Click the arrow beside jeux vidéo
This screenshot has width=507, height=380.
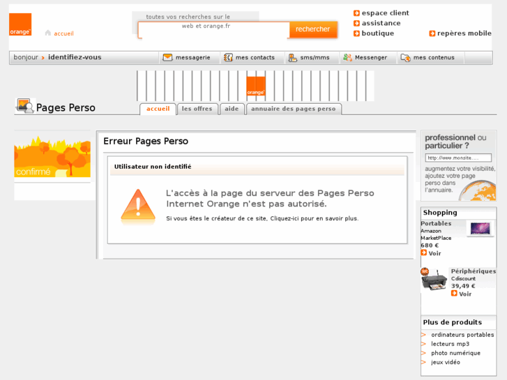pos(423,362)
